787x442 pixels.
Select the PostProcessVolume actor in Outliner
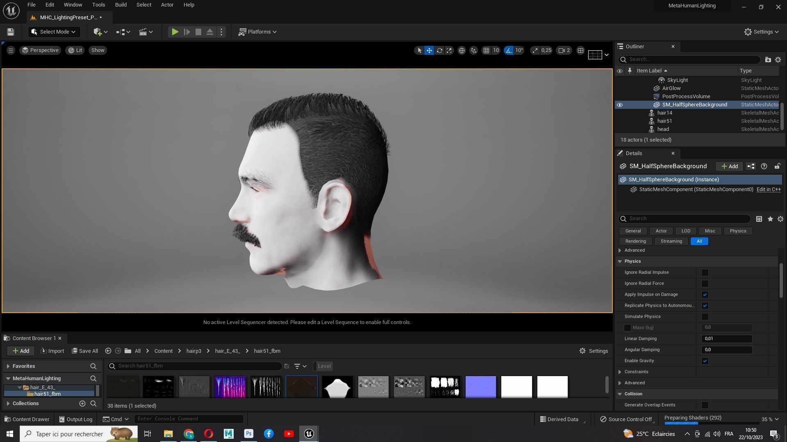click(686, 97)
